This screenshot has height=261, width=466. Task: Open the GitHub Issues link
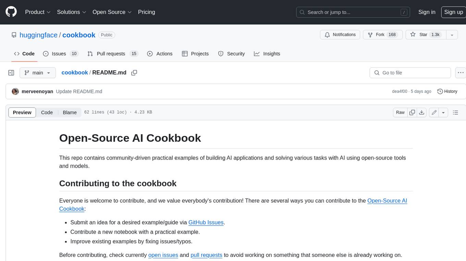tap(206, 222)
